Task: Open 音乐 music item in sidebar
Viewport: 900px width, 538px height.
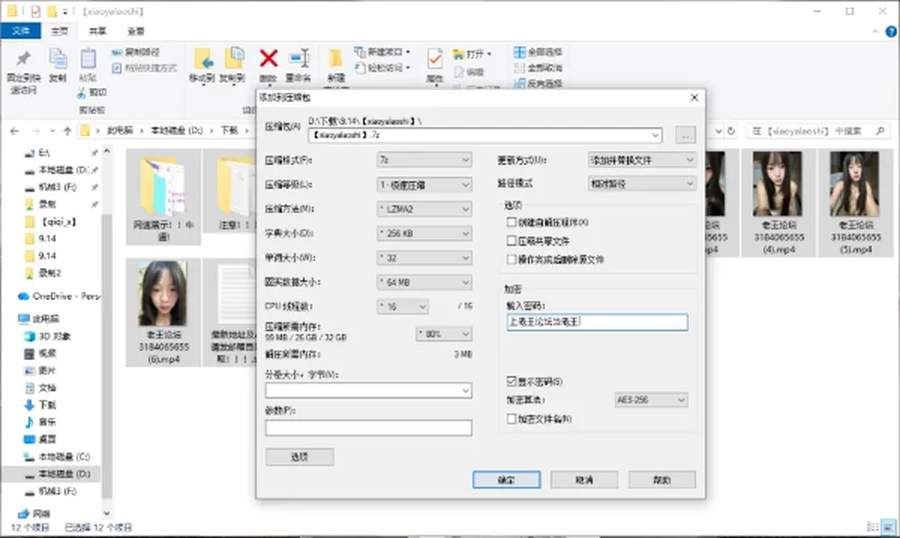Action: click(40, 422)
